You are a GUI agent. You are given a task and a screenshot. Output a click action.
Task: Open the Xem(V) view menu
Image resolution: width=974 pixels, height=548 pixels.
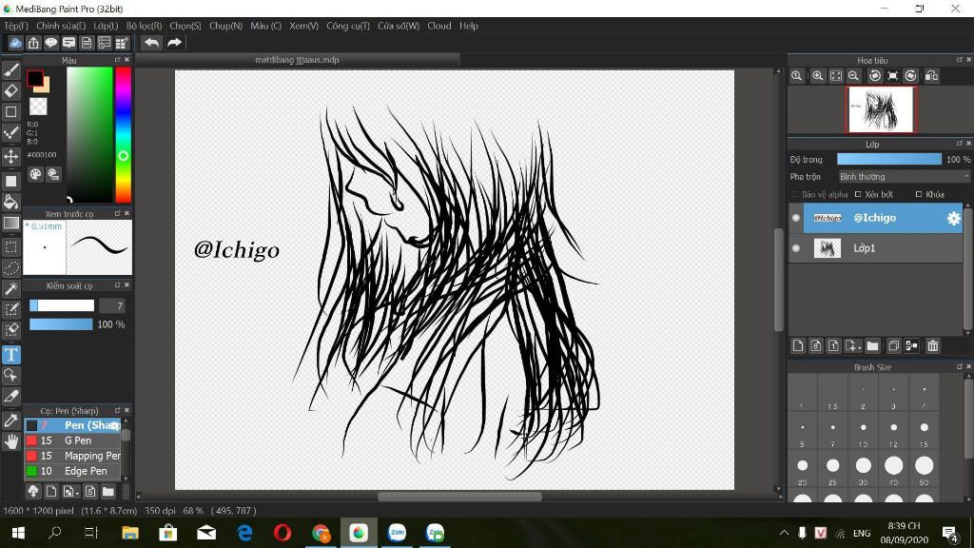[303, 26]
